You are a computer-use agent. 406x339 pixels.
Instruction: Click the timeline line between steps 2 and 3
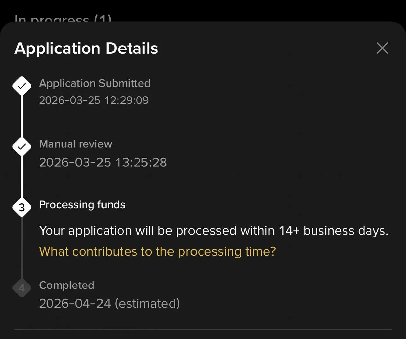pyautogui.click(x=22, y=177)
